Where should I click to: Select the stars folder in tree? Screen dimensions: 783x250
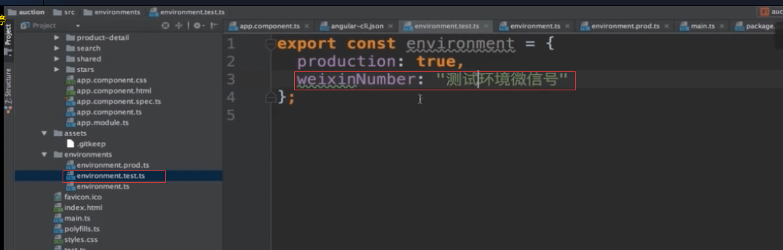pyautogui.click(x=80, y=69)
